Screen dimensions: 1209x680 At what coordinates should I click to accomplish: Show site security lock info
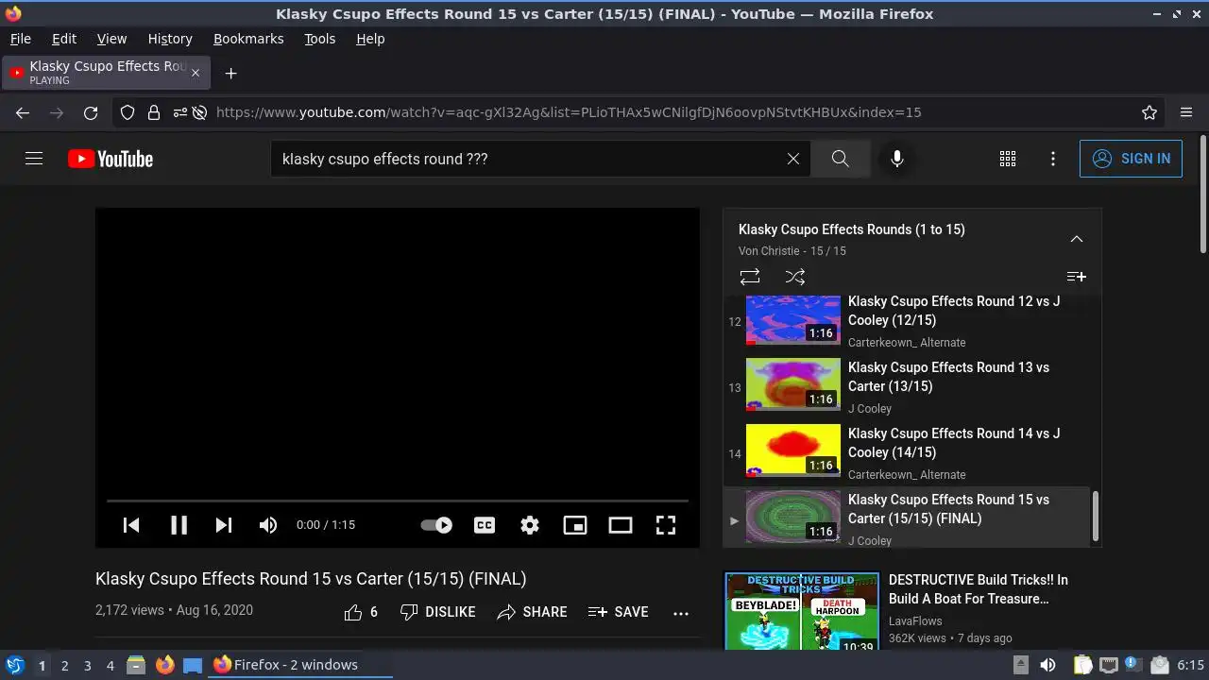(x=153, y=112)
